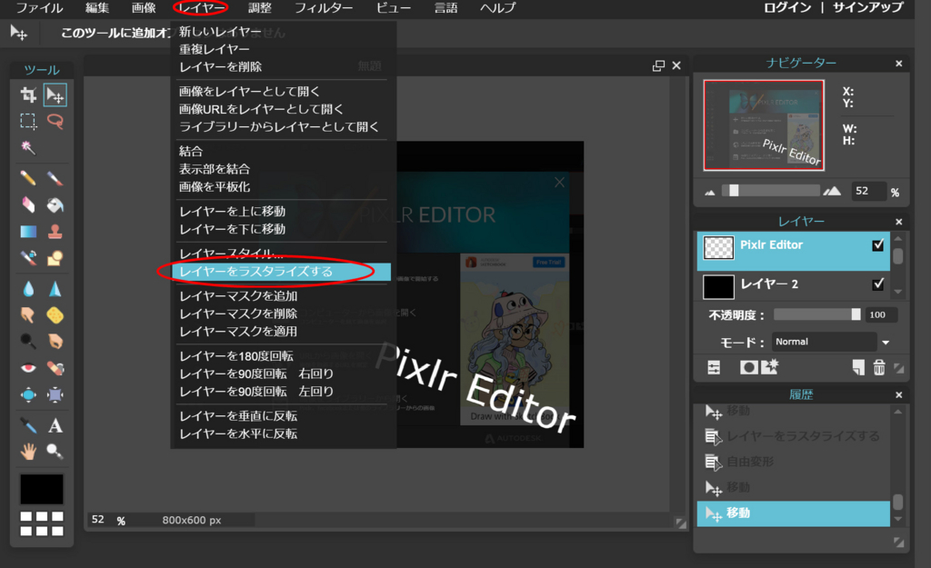Open the ヘルプ menu
Screen dimensions: 931x568
498,7
